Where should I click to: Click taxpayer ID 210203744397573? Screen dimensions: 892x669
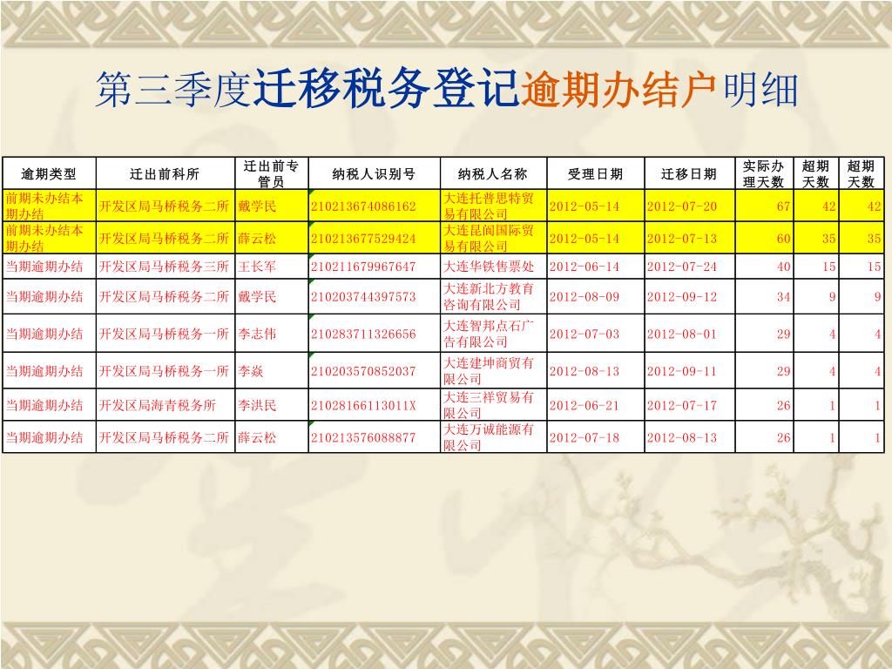pos(363,296)
